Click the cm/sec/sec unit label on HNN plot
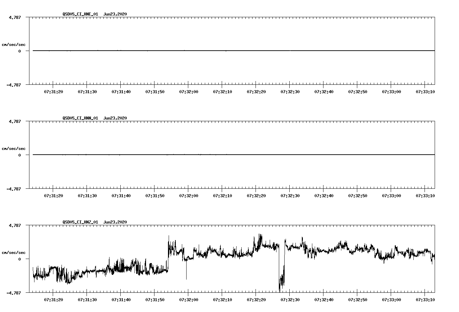 14,149
